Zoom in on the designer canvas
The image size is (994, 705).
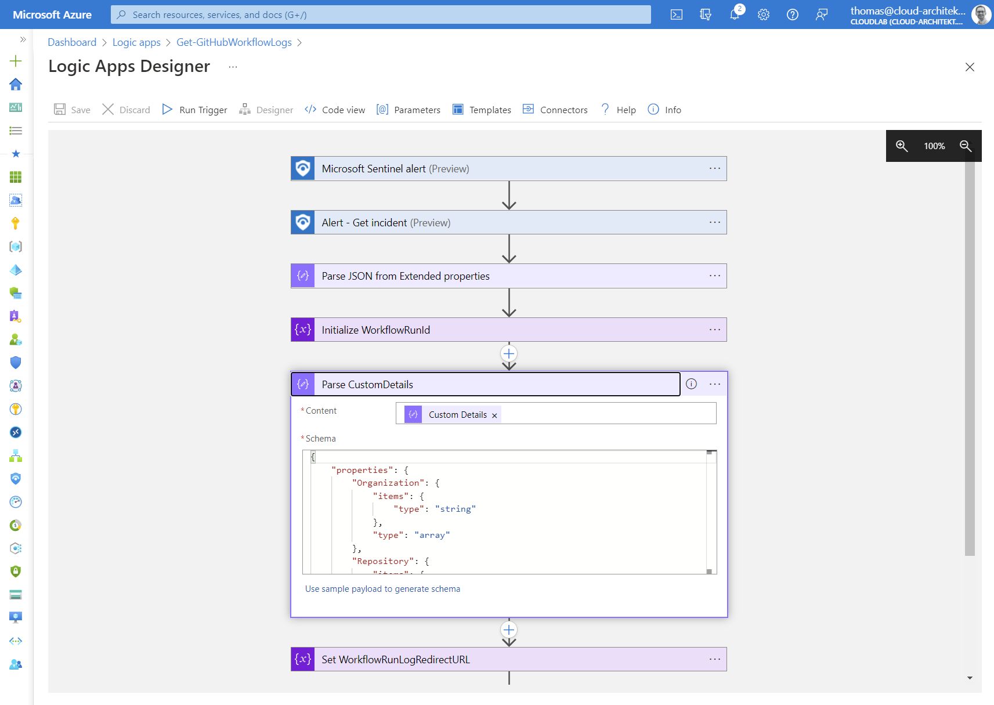click(x=902, y=146)
